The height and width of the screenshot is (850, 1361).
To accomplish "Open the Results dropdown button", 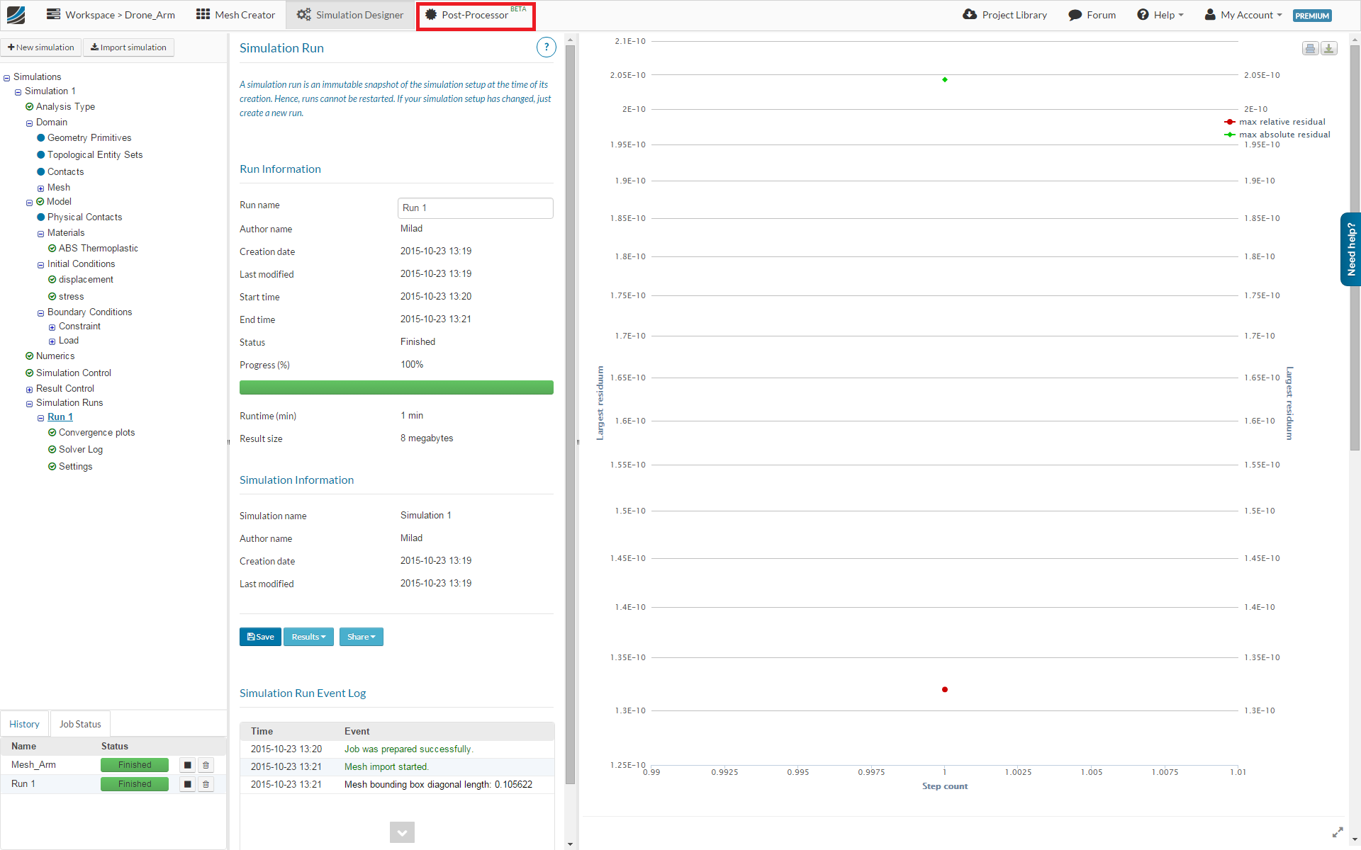I will pyautogui.click(x=308, y=637).
